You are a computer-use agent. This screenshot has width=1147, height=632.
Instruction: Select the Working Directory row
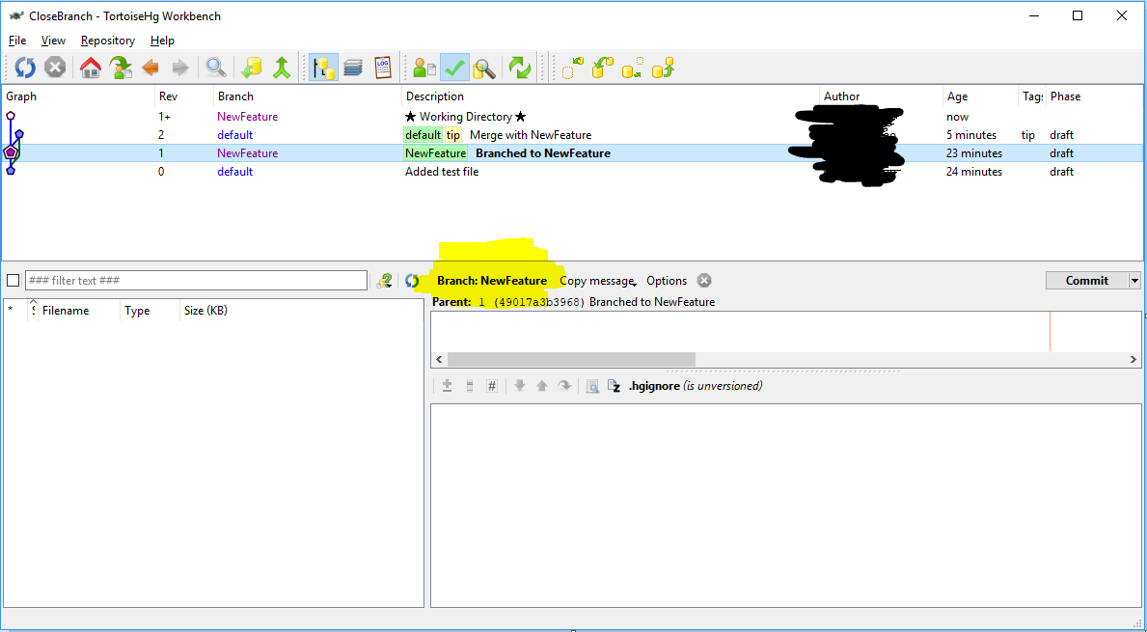[x=572, y=117]
